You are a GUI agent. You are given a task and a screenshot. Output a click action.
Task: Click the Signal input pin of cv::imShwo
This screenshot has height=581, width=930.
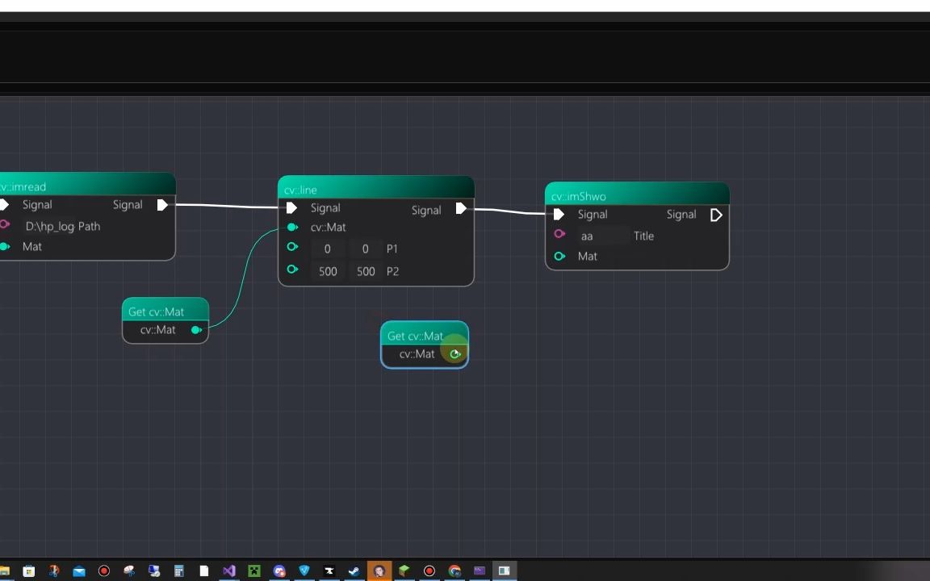coord(559,215)
